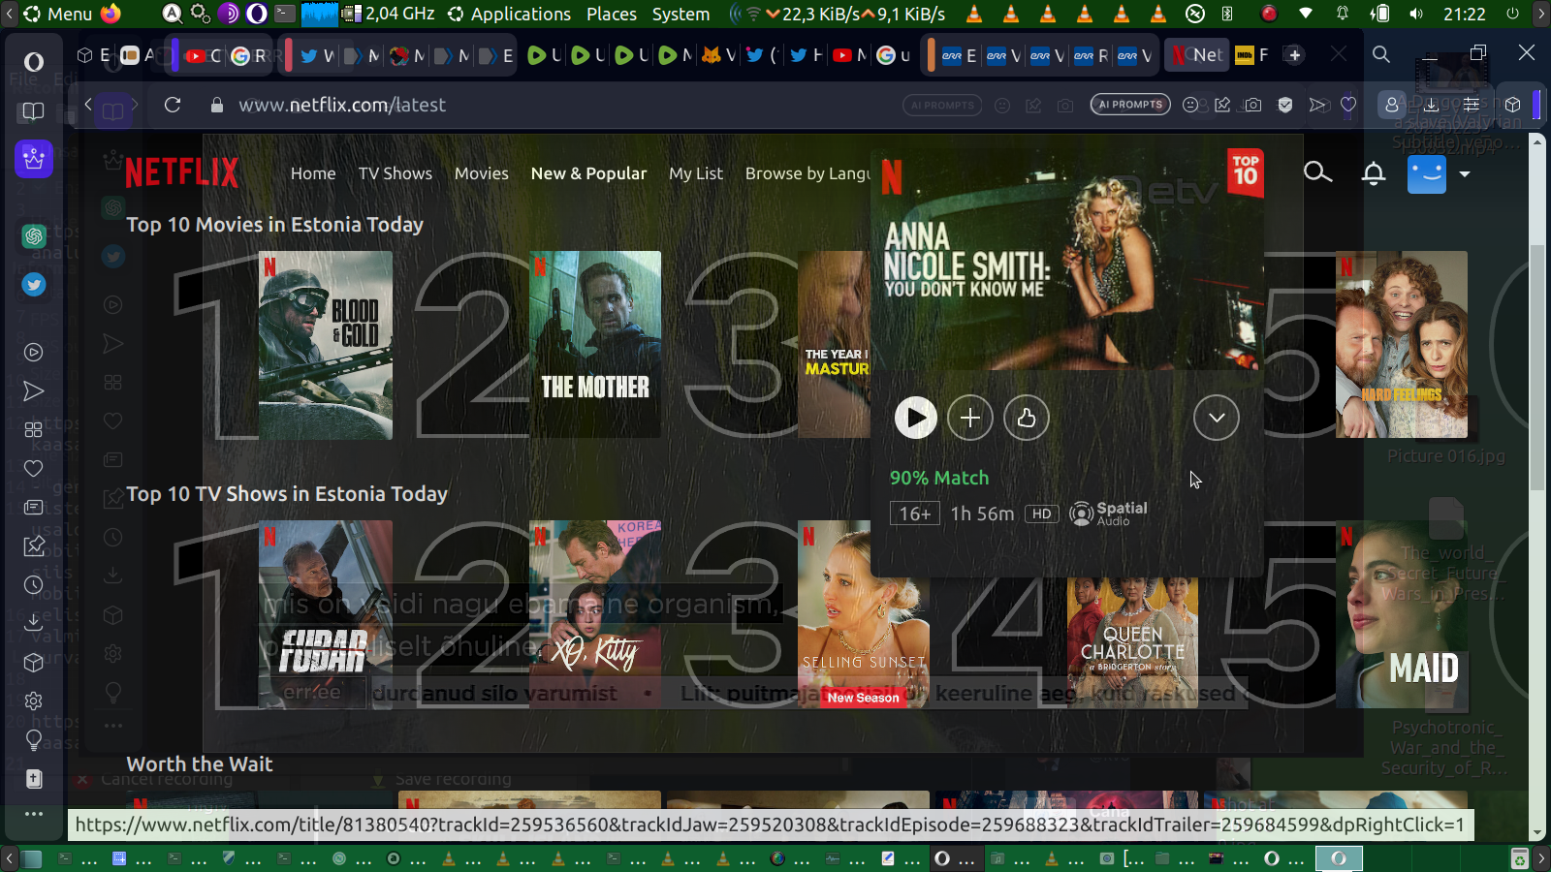1551x872 pixels.
Task: Take a snapshot with the camera icon
Action: click(x=1253, y=105)
